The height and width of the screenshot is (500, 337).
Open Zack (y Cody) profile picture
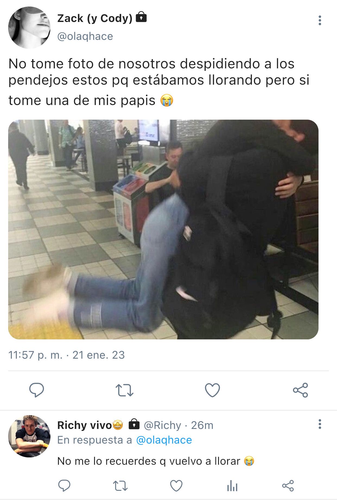pyautogui.click(x=29, y=28)
